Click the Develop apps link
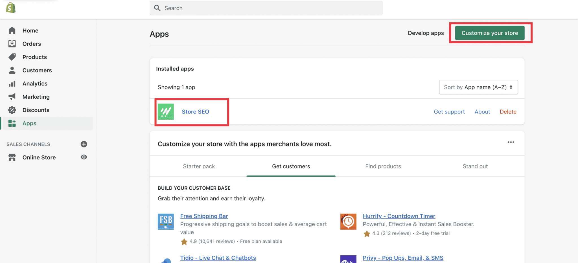 click(426, 33)
